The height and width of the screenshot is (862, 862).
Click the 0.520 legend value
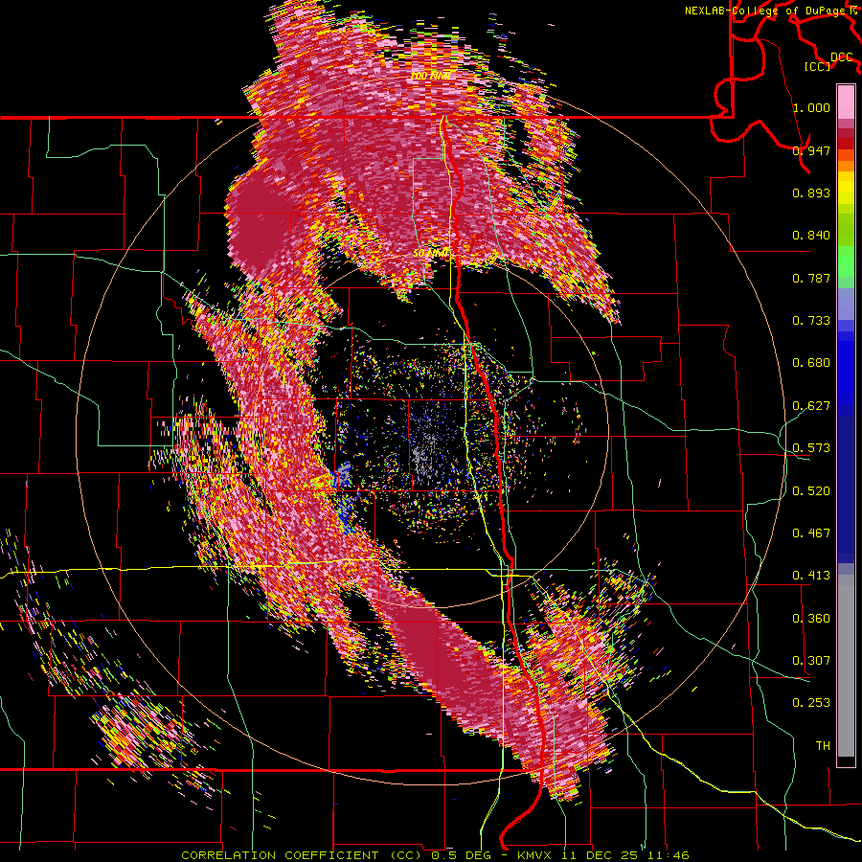pyautogui.click(x=811, y=491)
